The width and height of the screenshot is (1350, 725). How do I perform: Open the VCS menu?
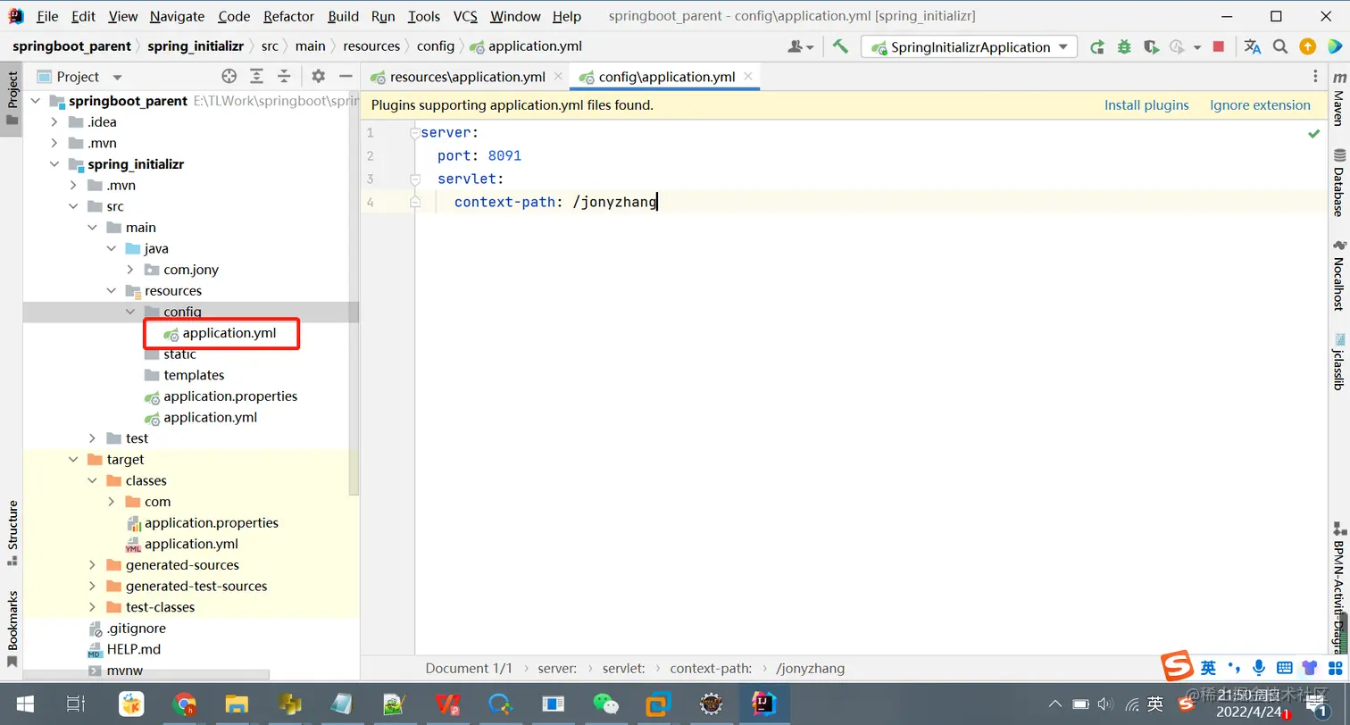click(x=465, y=16)
